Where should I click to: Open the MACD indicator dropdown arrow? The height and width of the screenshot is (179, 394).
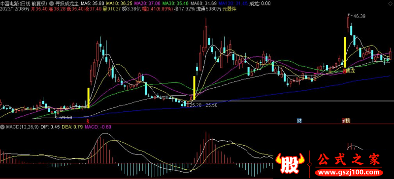click(x=2, y=127)
